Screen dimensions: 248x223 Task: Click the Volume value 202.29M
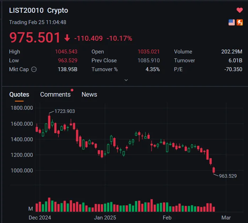(232, 52)
